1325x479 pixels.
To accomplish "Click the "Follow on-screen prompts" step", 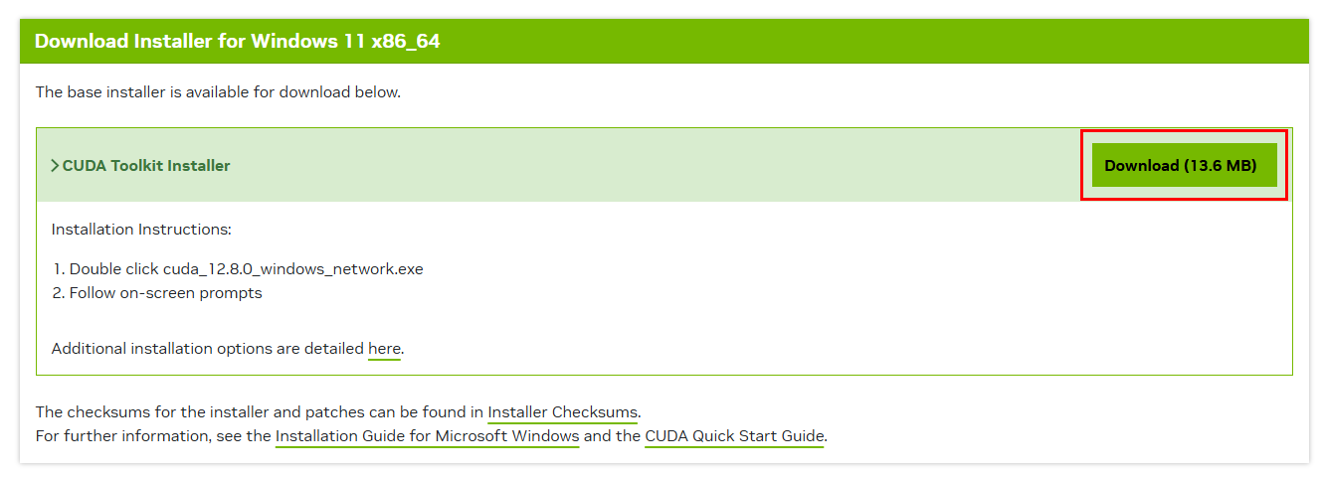I will (x=165, y=293).
